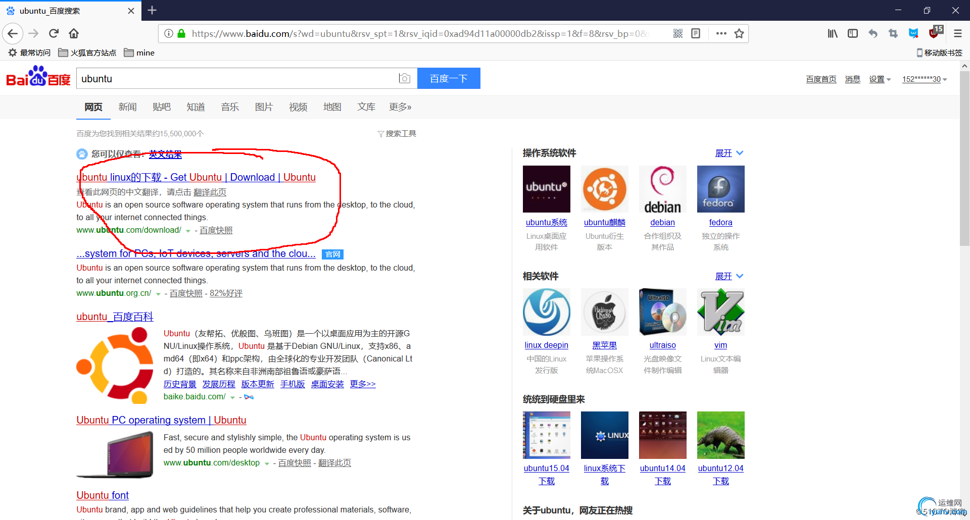Open the debian logo thumbnail
970x520 pixels.
[662, 189]
